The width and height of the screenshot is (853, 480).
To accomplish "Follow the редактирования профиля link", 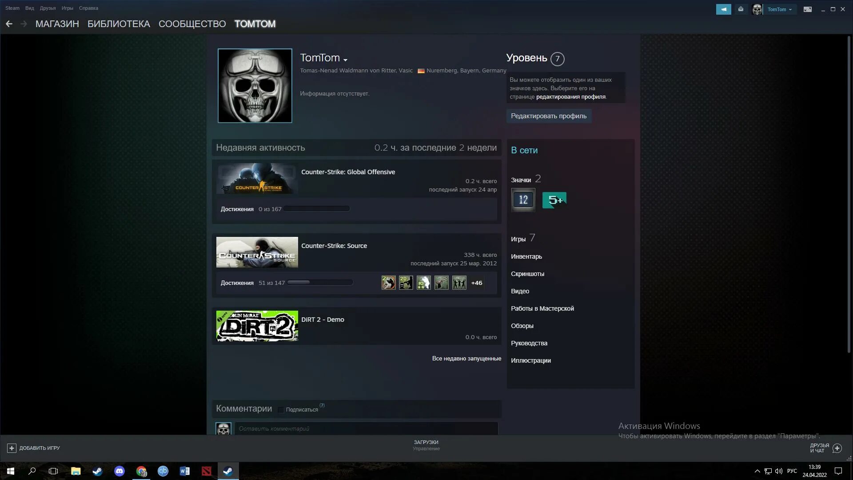I will tap(571, 97).
